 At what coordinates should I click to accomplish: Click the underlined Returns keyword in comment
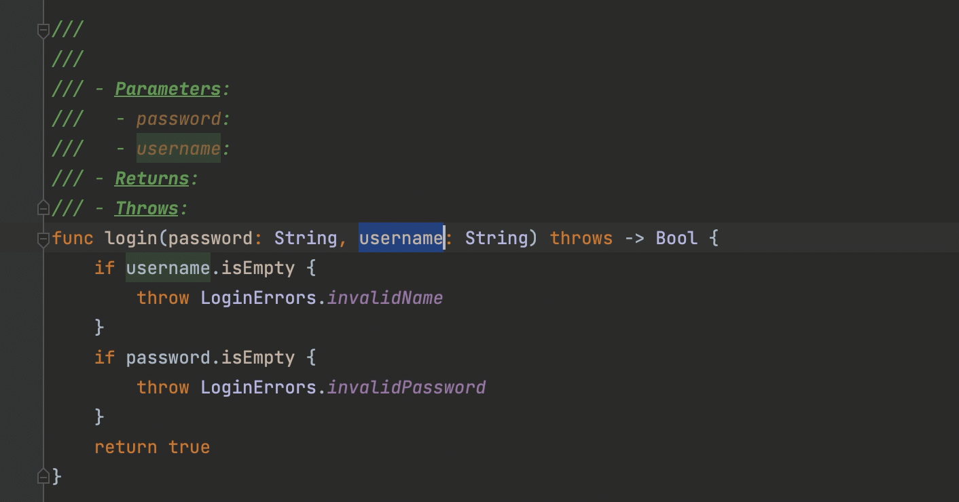(x=151, y=179)
